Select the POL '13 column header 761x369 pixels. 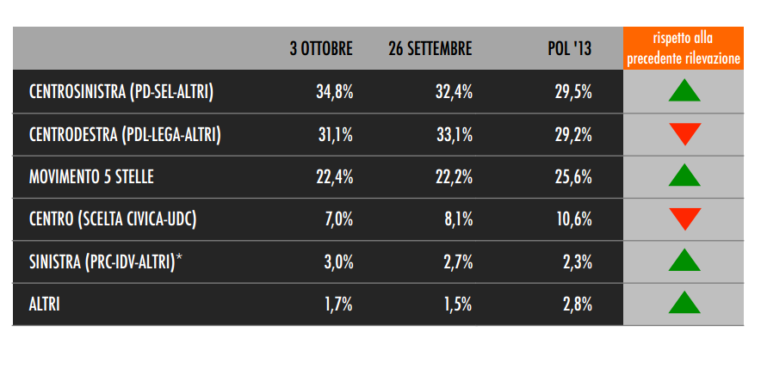(570, 48)
